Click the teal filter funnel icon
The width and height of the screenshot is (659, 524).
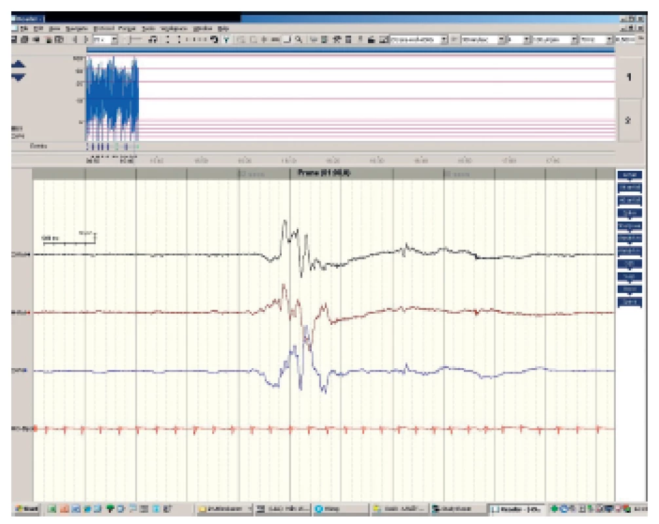226,39
